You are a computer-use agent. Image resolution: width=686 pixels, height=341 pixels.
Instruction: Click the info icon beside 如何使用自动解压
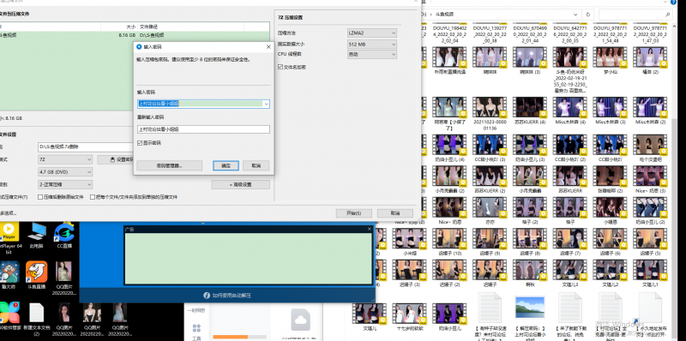pos(207,296)
